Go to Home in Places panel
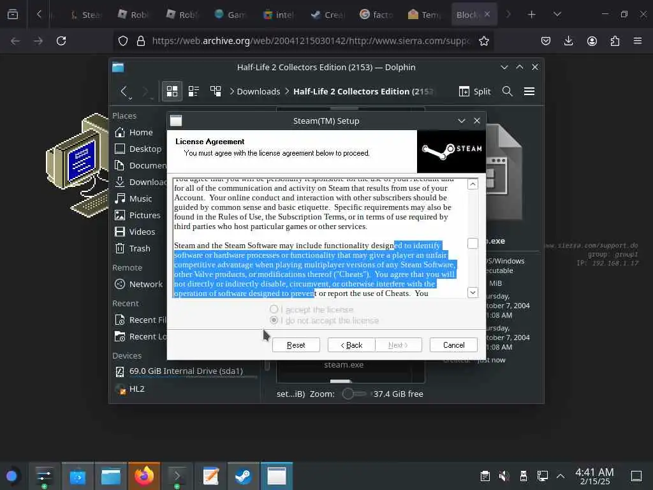This screenshot has height=490, width=653. click(x=140, y=133)
